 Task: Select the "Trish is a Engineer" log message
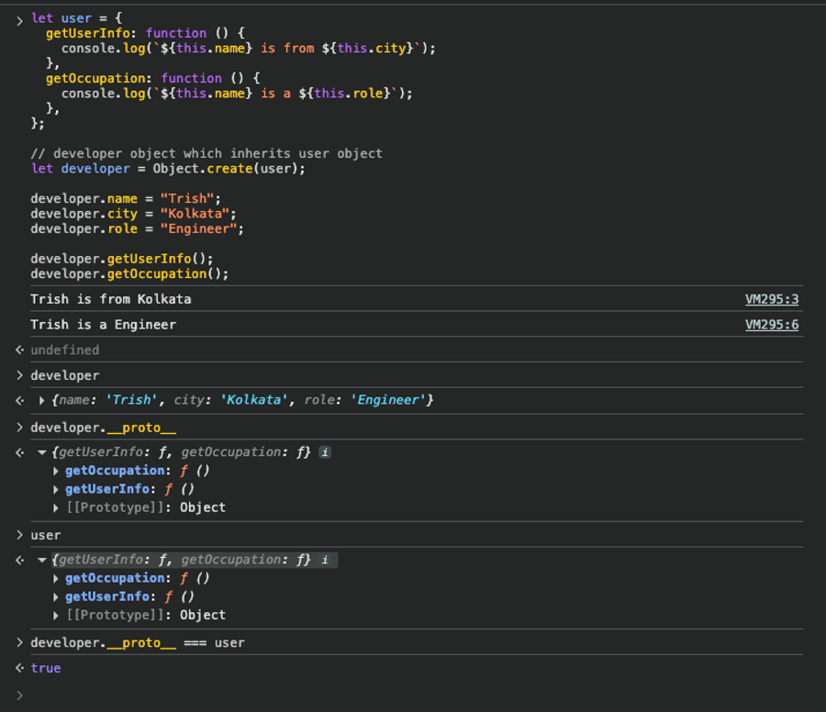tap(103, 324)
